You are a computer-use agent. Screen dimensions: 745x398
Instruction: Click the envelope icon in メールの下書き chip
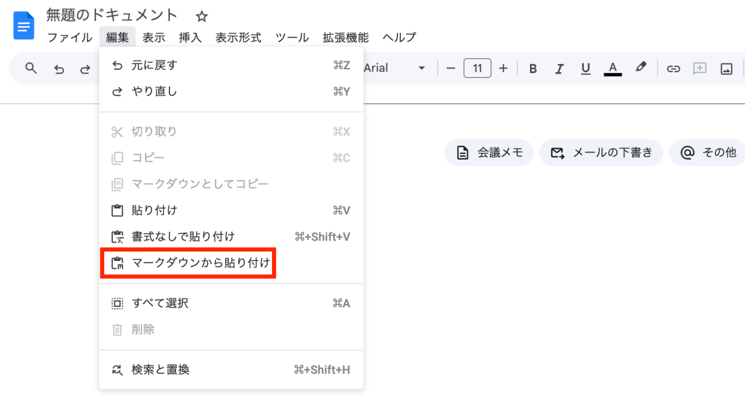coord(558,153)
